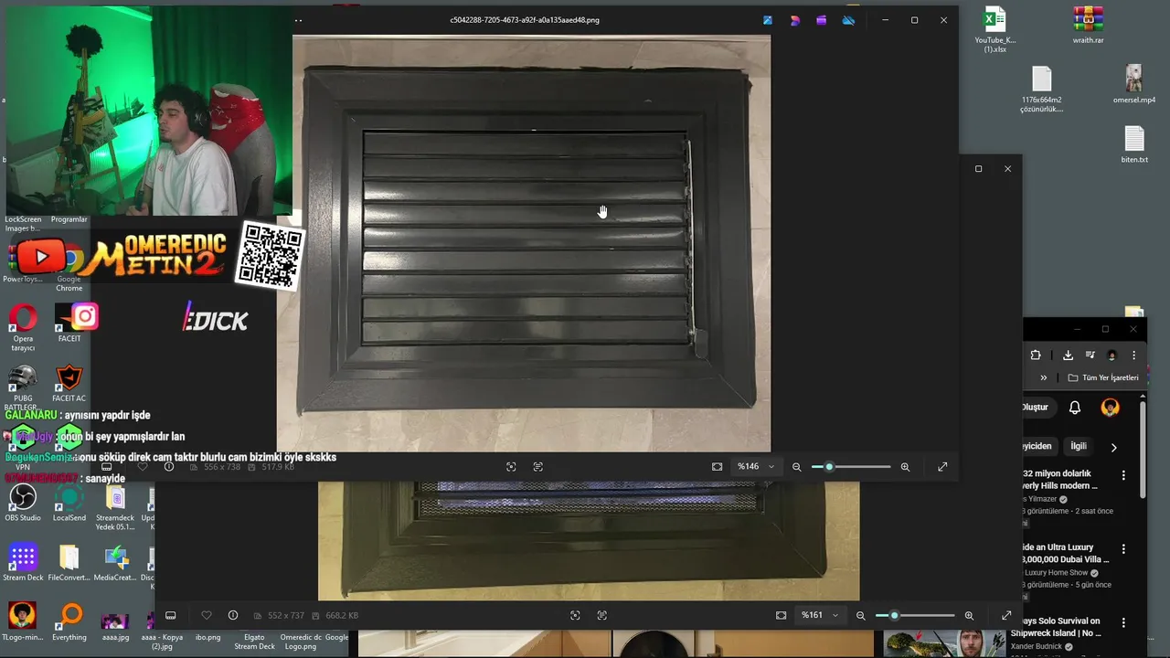Click the fit-to-window icon beside %146
1170x658 pixels.
coord(718,466)
